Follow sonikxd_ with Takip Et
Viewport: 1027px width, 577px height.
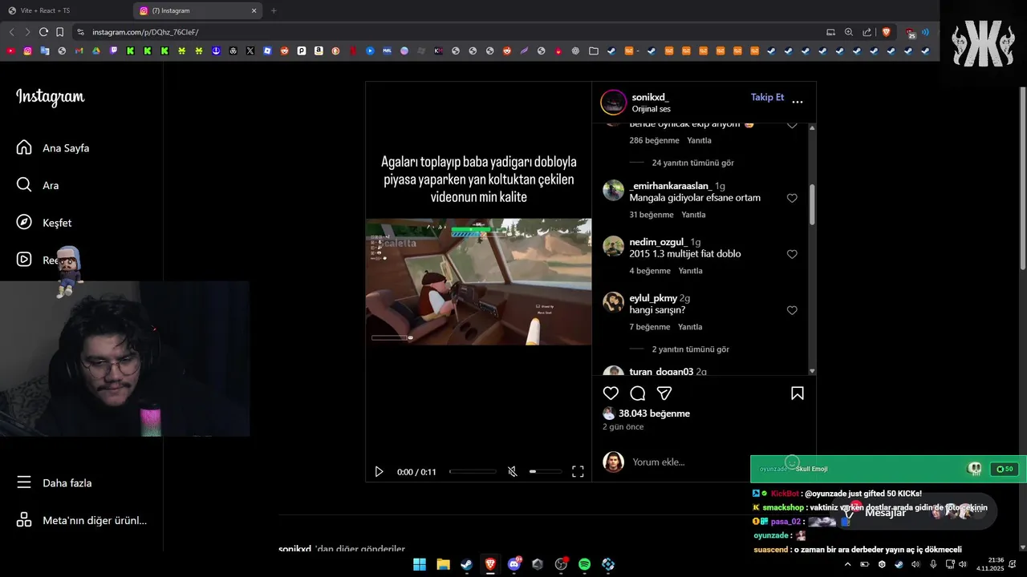pos(767,97)
